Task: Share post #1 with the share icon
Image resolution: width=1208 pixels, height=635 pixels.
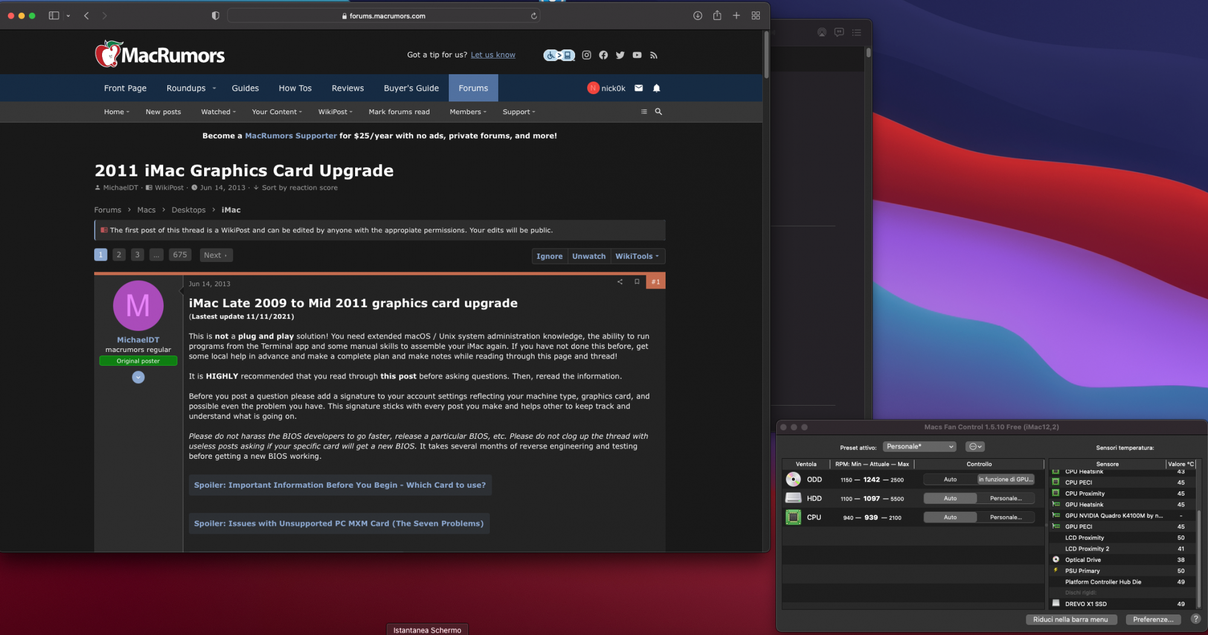Action: [x=620, y=282]
